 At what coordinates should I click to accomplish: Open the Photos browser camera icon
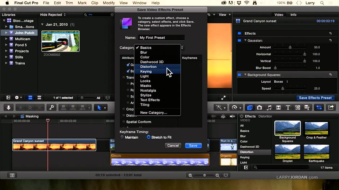pos(259,107)
